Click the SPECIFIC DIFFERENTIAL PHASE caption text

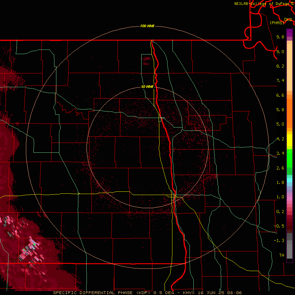pyautogui.click(x=93, y=293)
